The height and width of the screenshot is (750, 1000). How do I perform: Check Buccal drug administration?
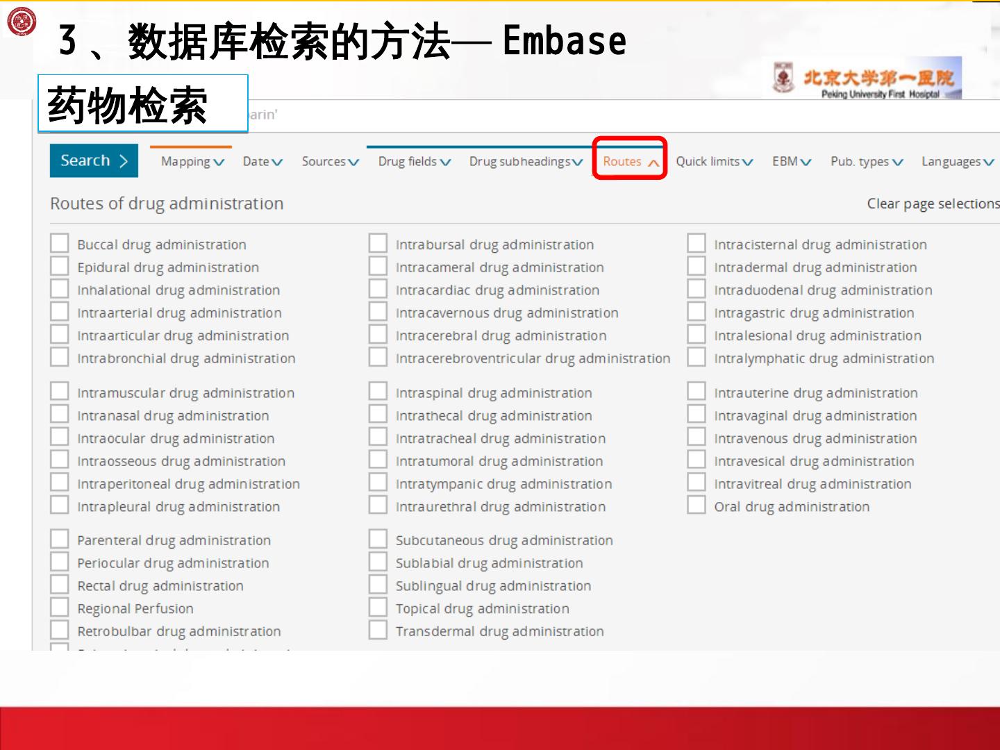[x=60, y=244]
